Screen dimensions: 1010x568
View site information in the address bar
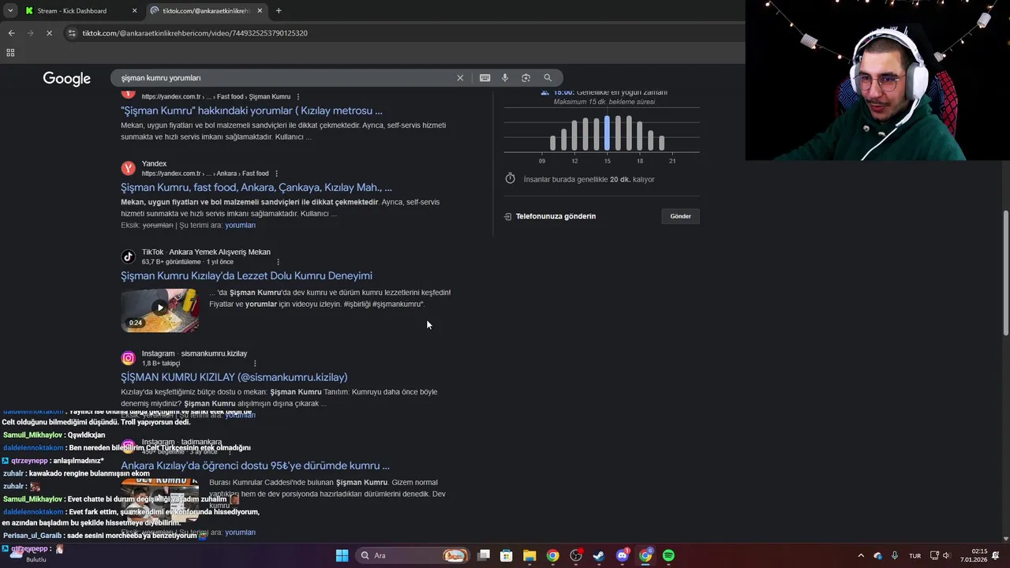[x=72, y=33]
